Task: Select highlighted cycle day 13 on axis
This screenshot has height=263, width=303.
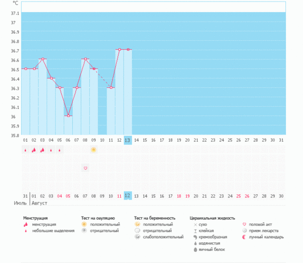Action: tap(128, 140)
